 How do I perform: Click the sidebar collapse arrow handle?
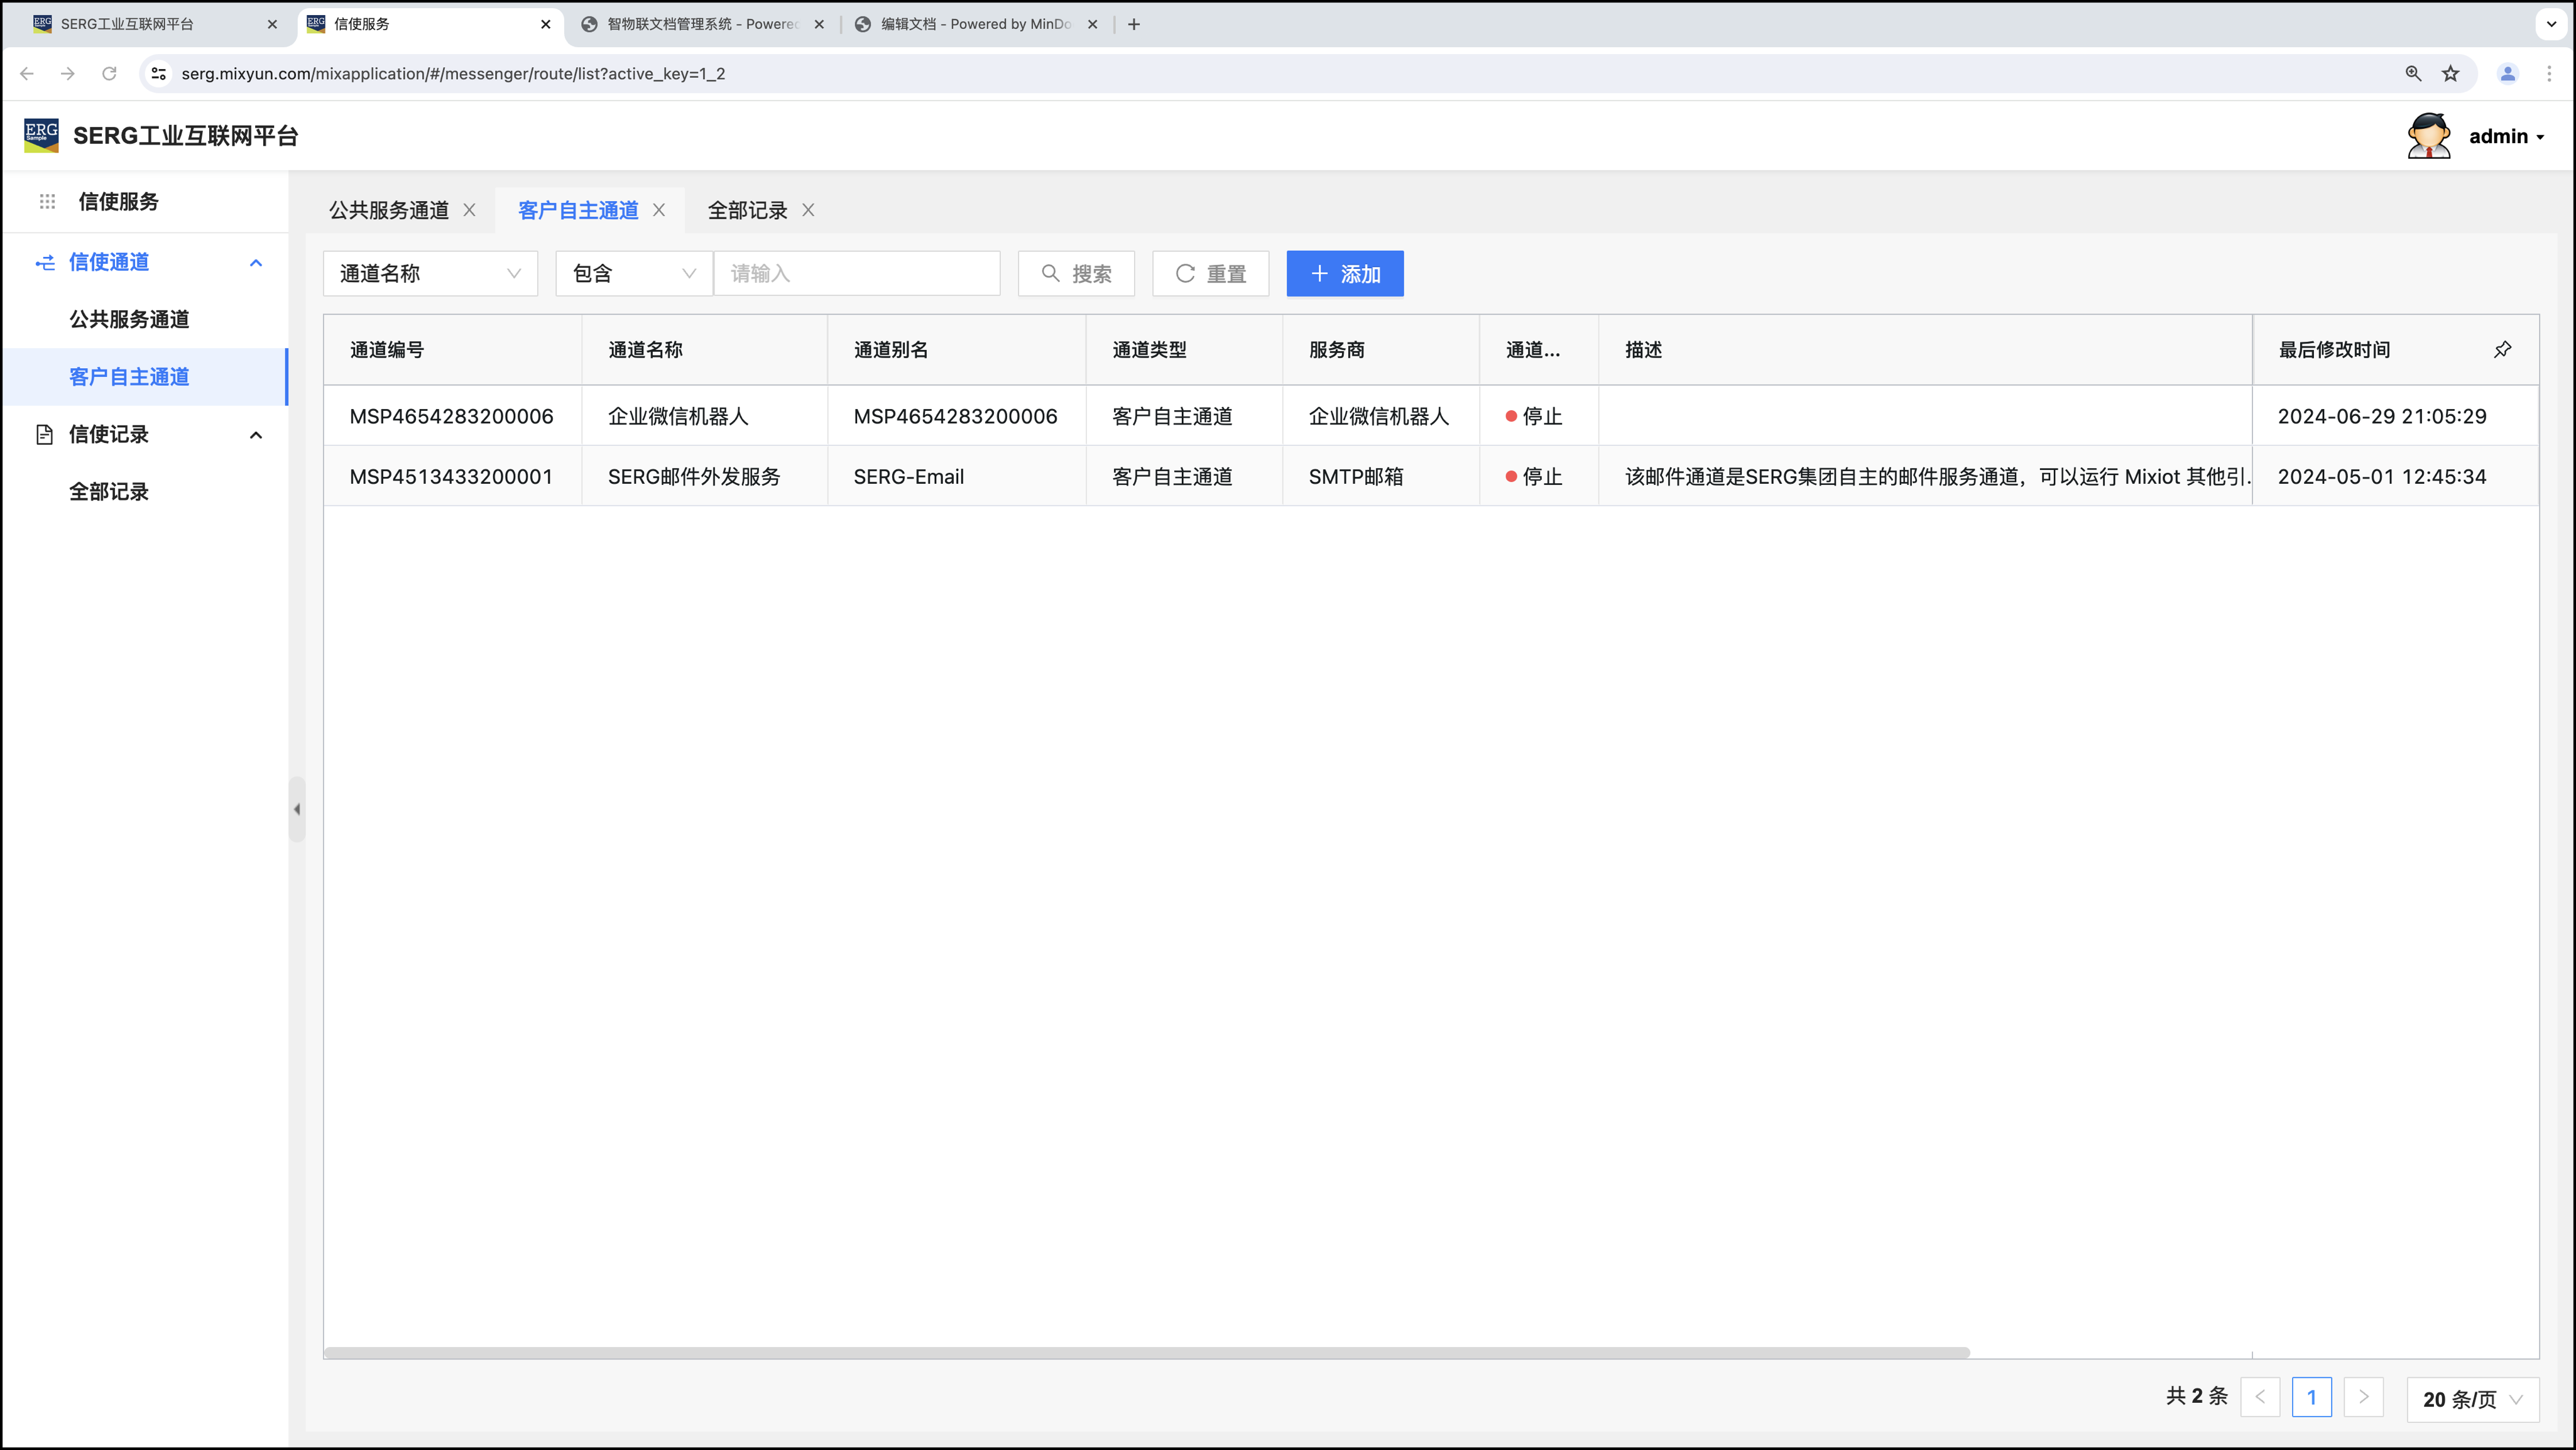click(x=297, y=809)
